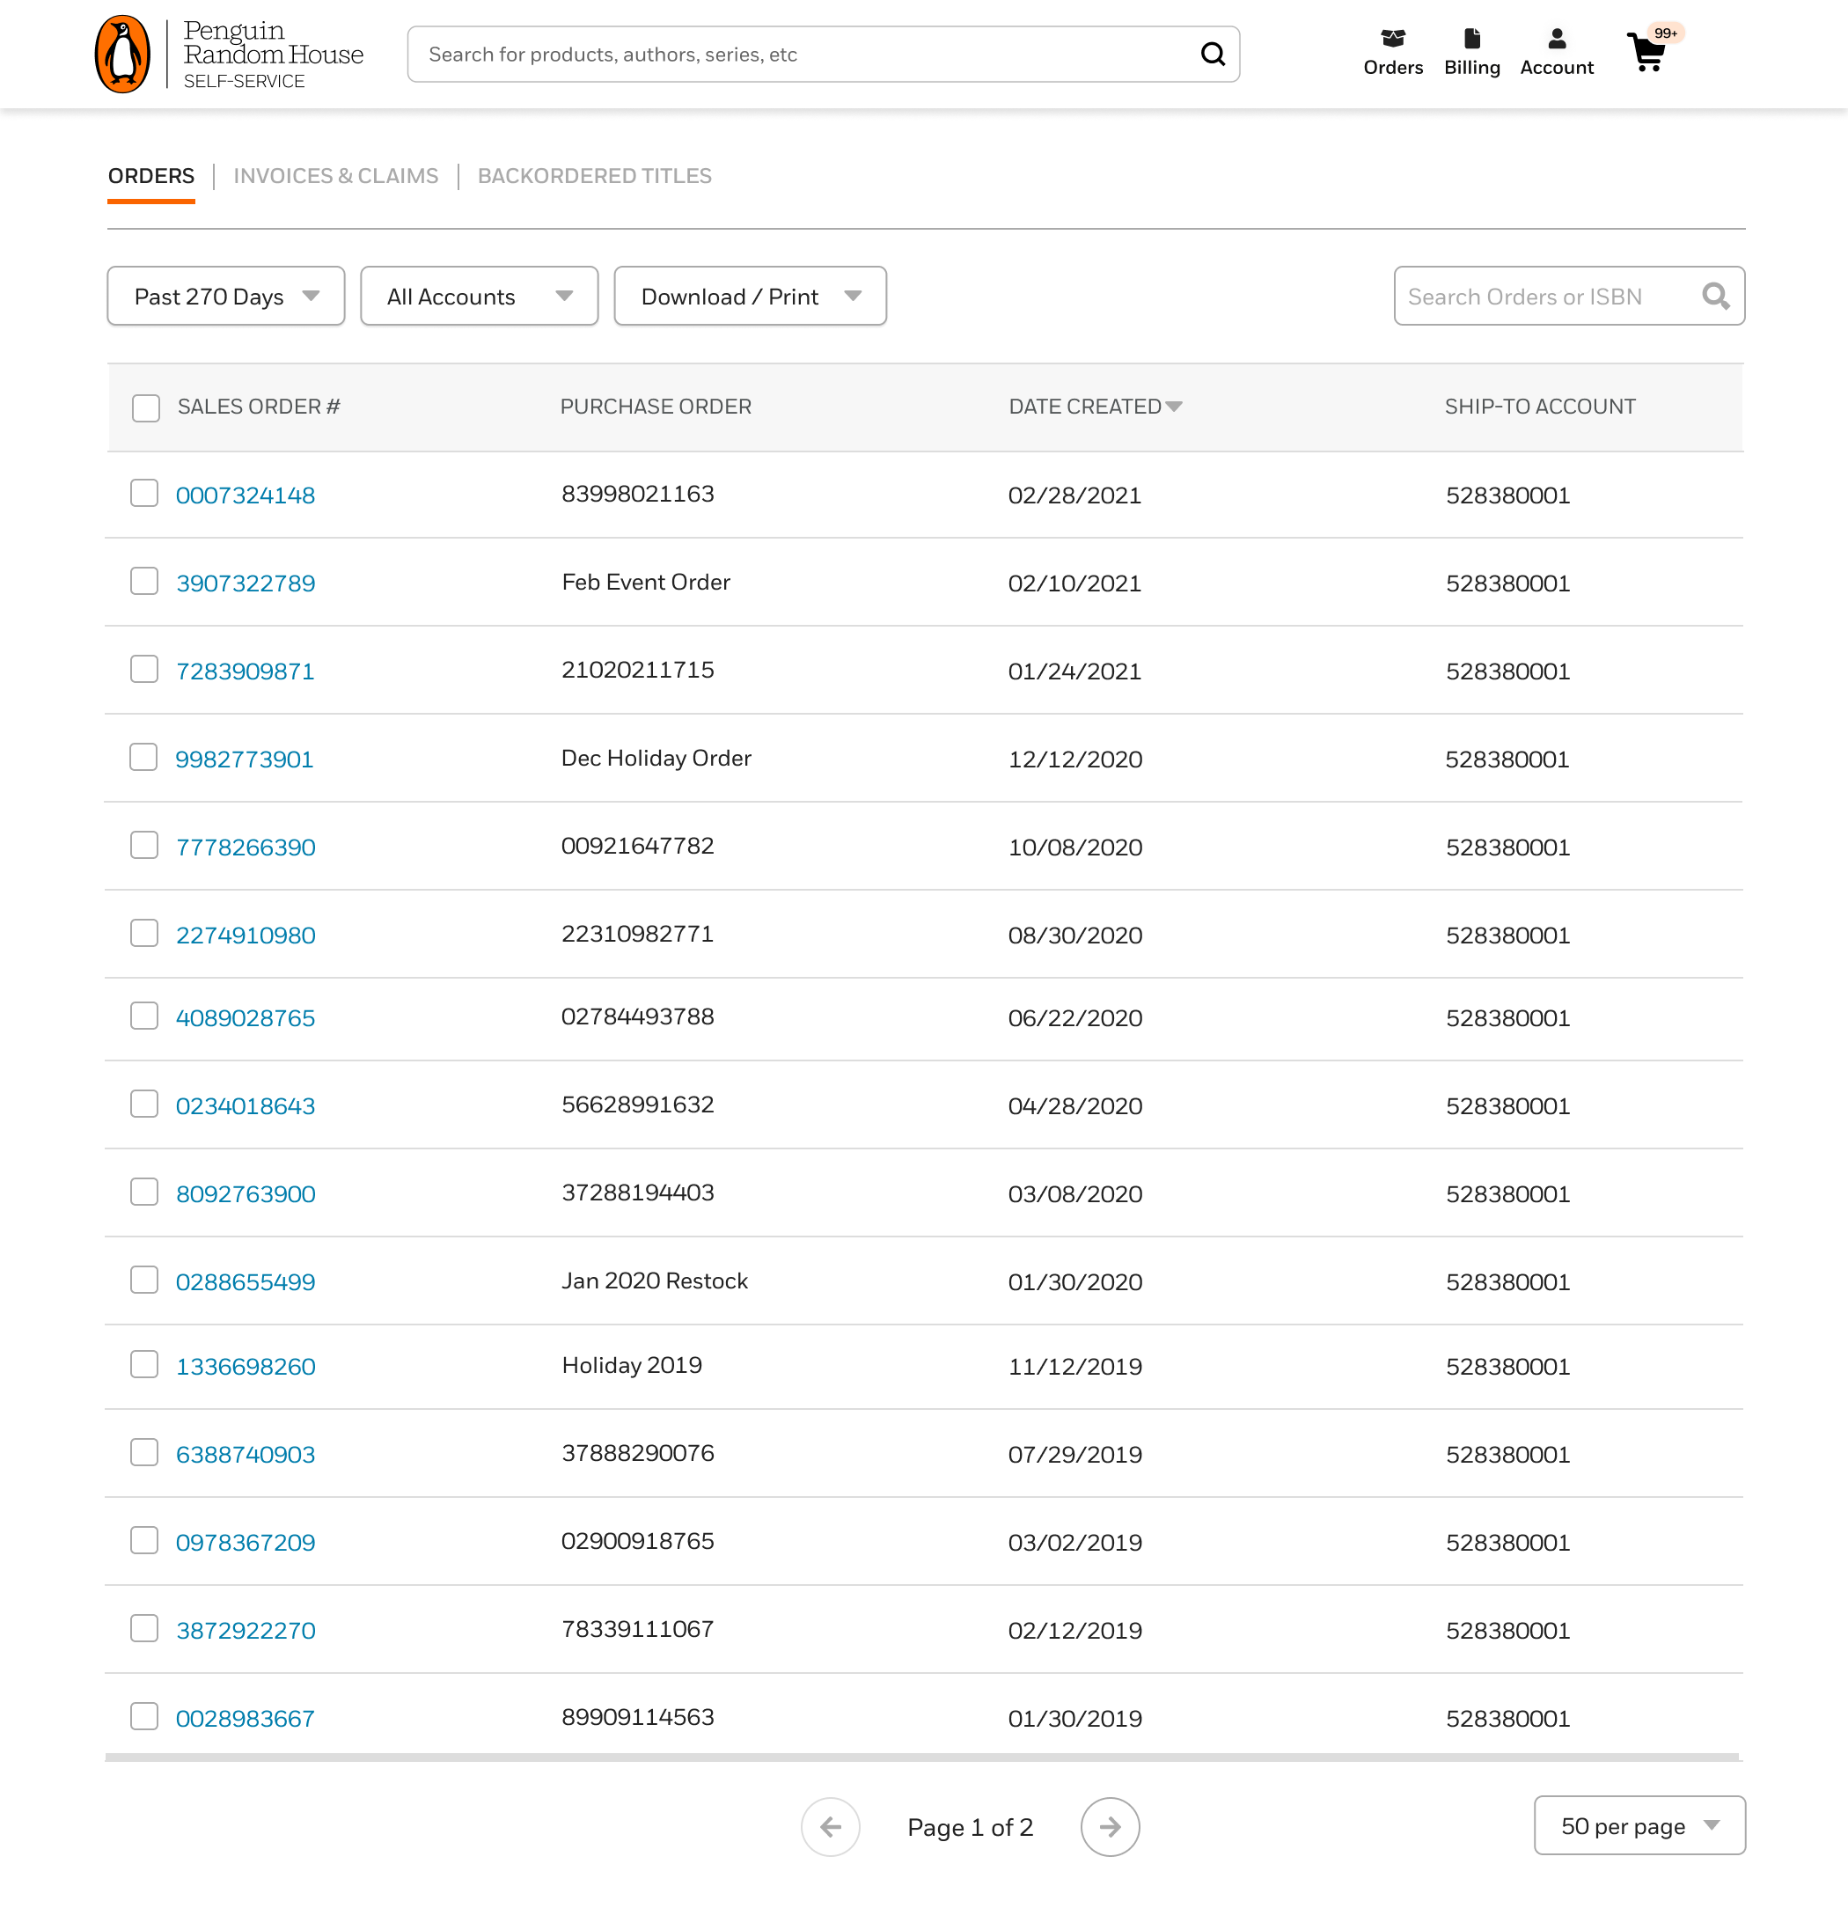Click the 'Holiday 2019' purchase order cell
The image size is (1848, 1908).
click(632, 1366)
